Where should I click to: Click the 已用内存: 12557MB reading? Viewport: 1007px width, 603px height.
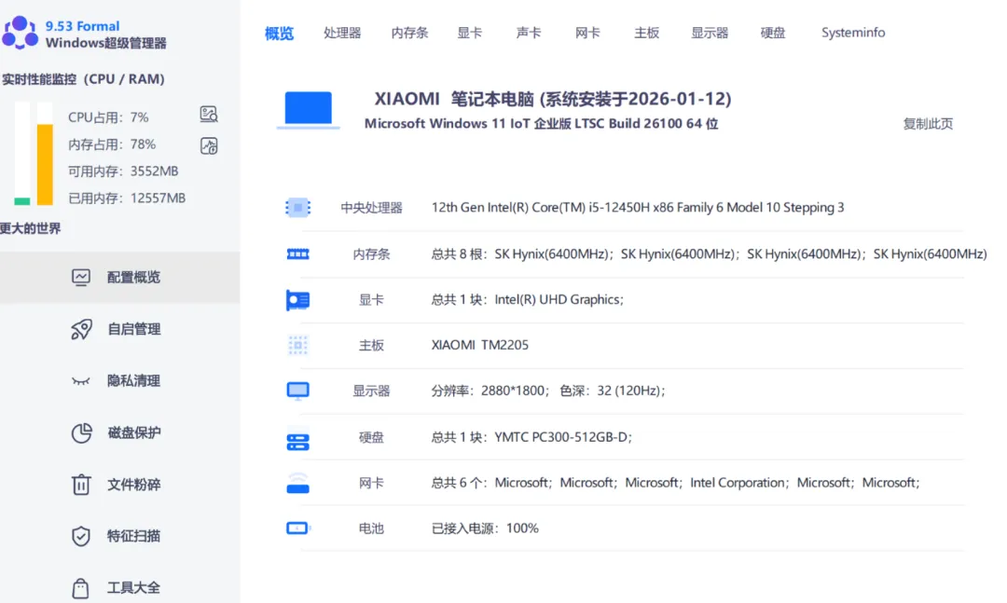[x=127, y=199]
